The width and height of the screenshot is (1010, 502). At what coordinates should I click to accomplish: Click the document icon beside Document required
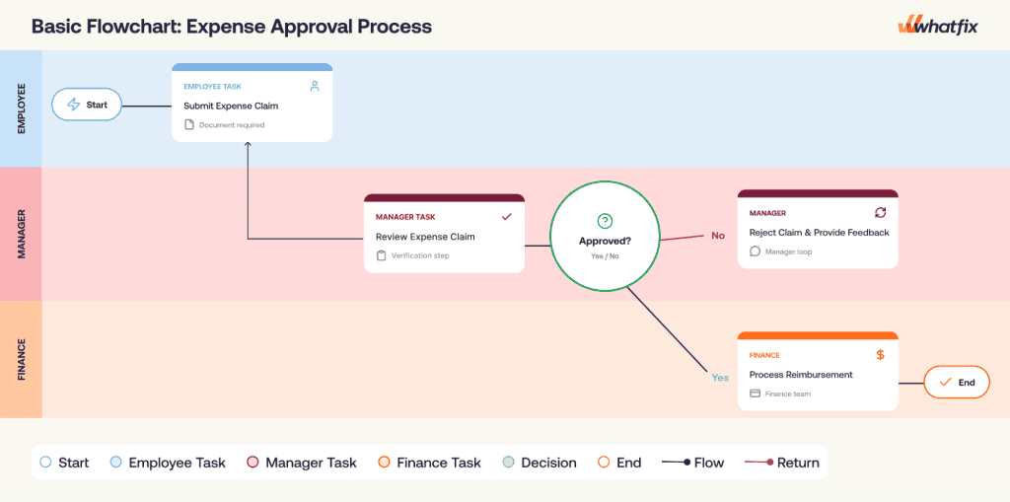pyautogui.click(x=189, y=125)
